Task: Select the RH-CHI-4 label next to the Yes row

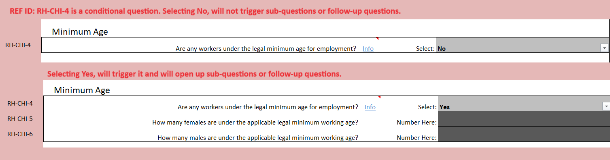Action: pos(20,103)
